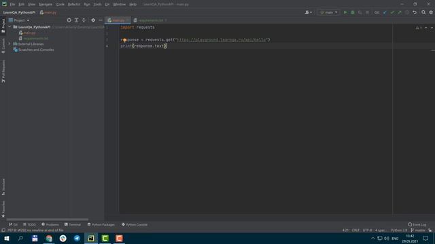Click the warnings indicator at editor top right
Viewport: 435px width, 244px height.
[x=419, y=28]
